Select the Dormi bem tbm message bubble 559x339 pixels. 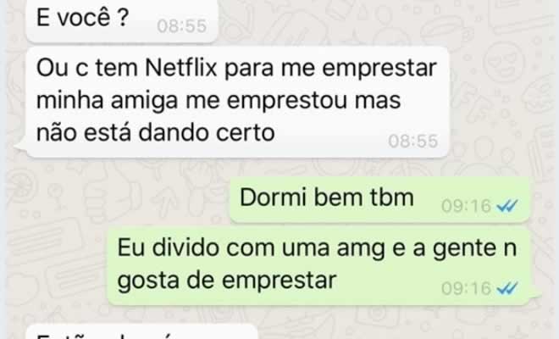coord(379,199)
